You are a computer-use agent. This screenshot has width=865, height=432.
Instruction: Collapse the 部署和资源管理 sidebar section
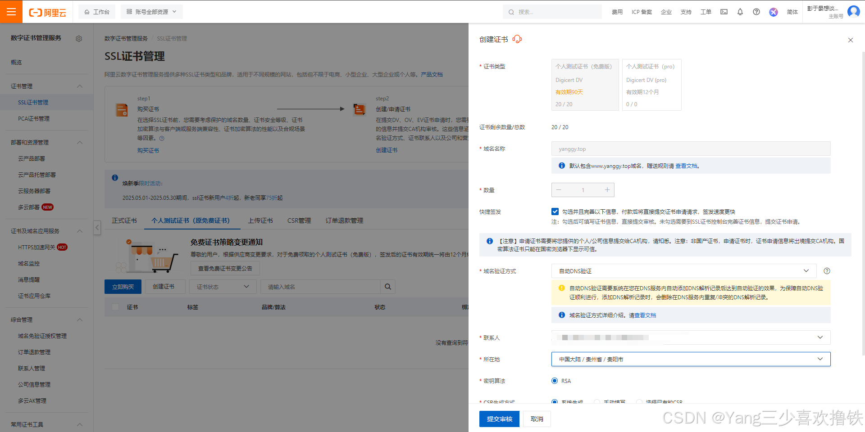80,142
